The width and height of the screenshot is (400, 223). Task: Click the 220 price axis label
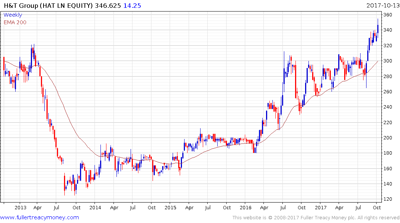tap(388, 122)
